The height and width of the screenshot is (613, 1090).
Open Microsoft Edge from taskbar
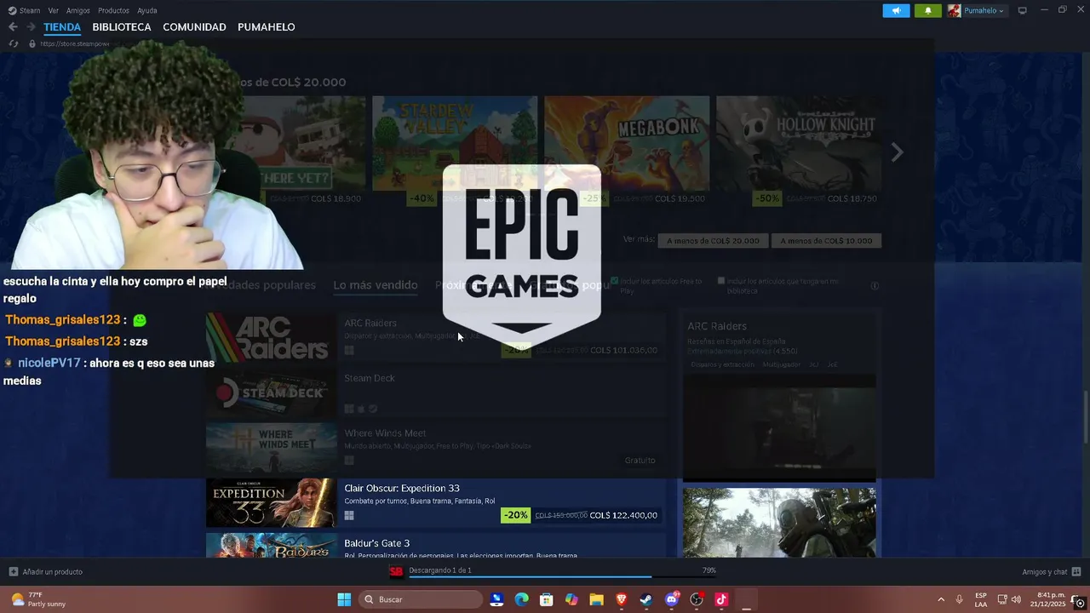click(x=522, y=599)
